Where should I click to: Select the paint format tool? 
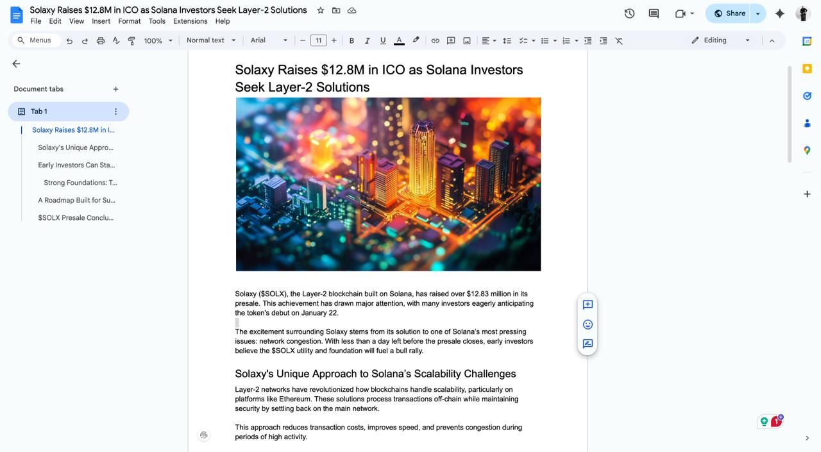tap(131, 40)
